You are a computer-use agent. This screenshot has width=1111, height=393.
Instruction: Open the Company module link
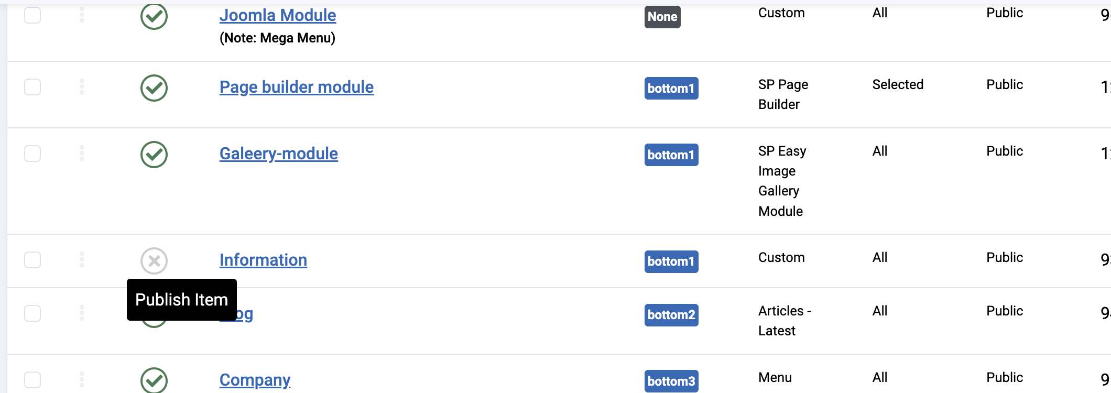tap(255, 380)
